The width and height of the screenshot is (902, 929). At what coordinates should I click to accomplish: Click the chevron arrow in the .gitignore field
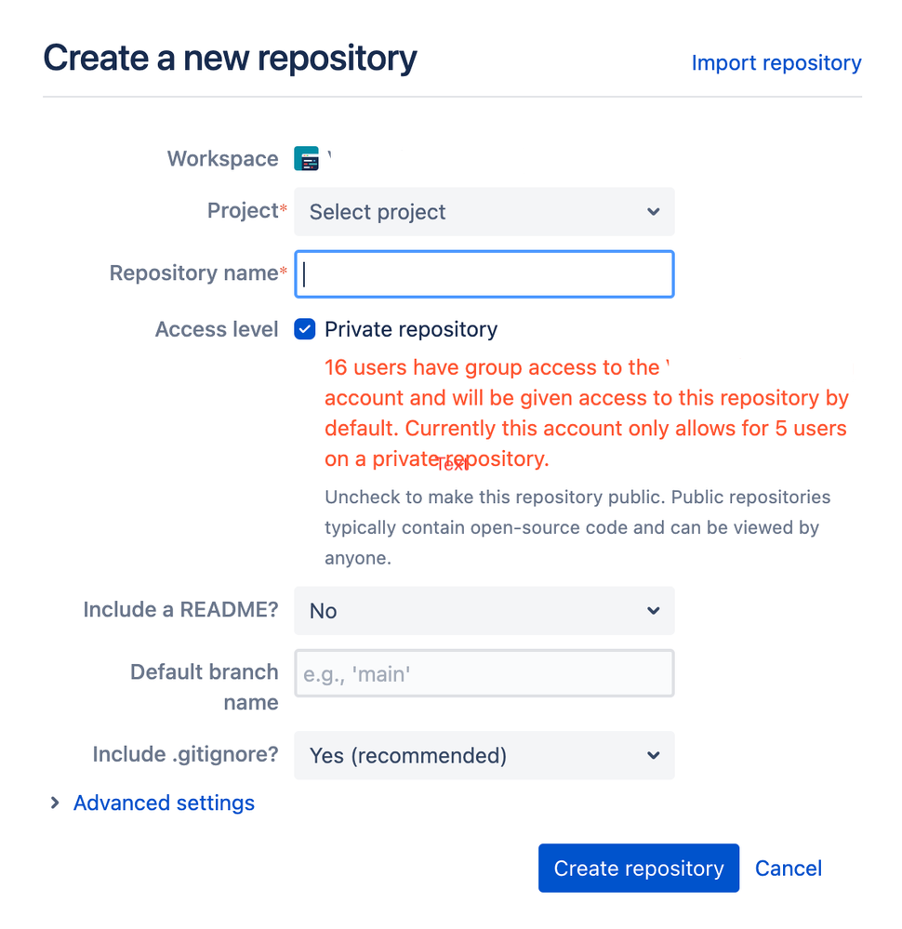[653, 755]
